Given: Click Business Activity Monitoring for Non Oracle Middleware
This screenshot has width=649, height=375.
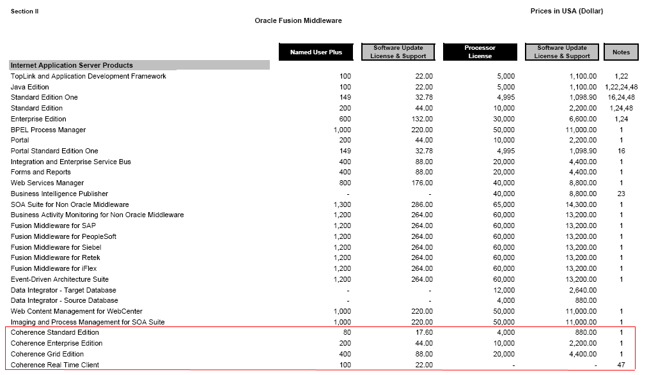Looking at the screenshot, I should click(97, 215).
